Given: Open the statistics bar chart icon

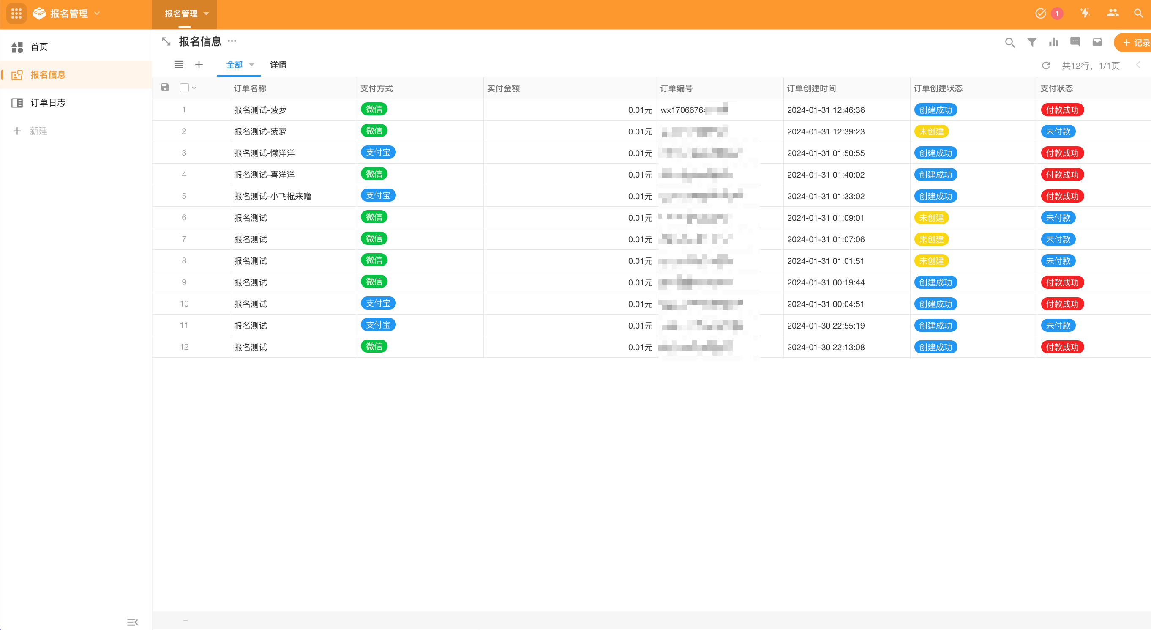Looking at the screenshot, I should [1053, 42].
